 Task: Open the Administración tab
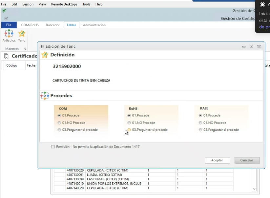[94, 25]
